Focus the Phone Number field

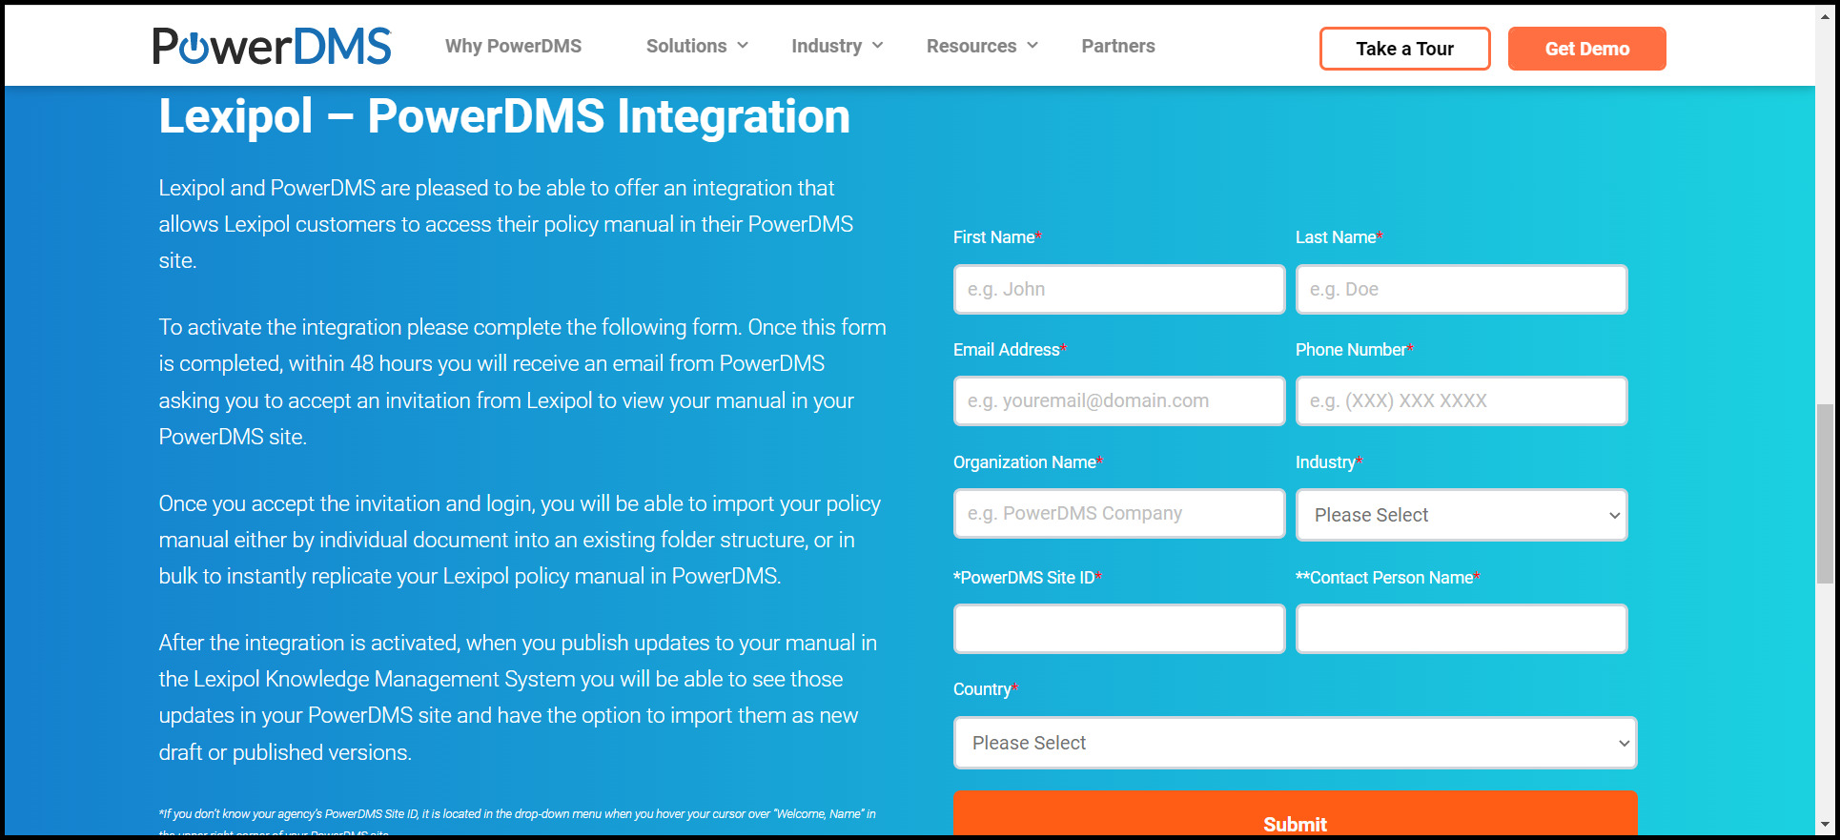click(1462, 400)
